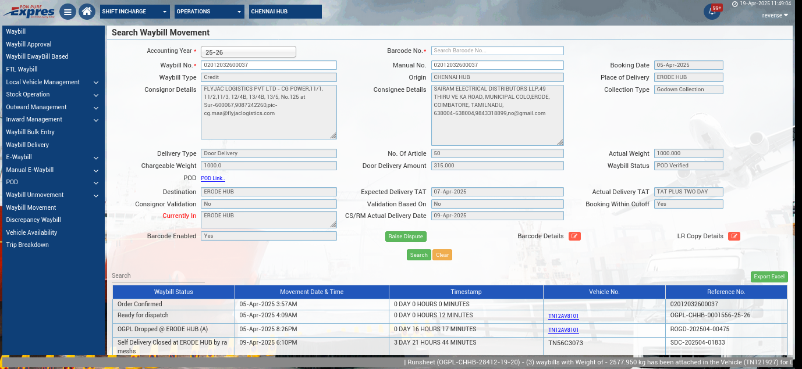Click the Raise Dispute button
The width and height of the screenshot is (802, 369).
click(406, 237)
